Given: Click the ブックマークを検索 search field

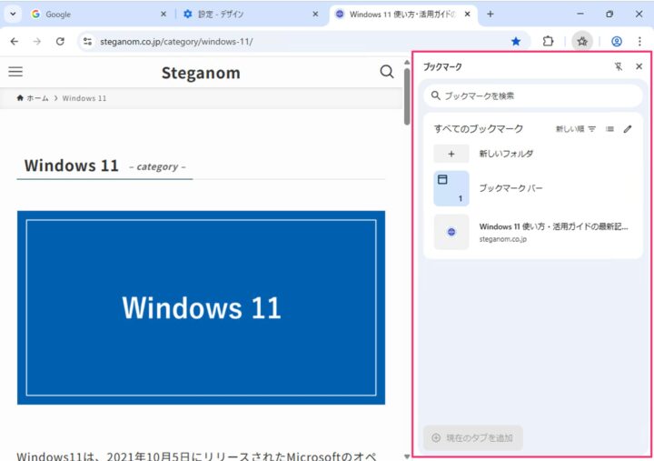Looking at the screenshot, I should click(x=532, y=95).
